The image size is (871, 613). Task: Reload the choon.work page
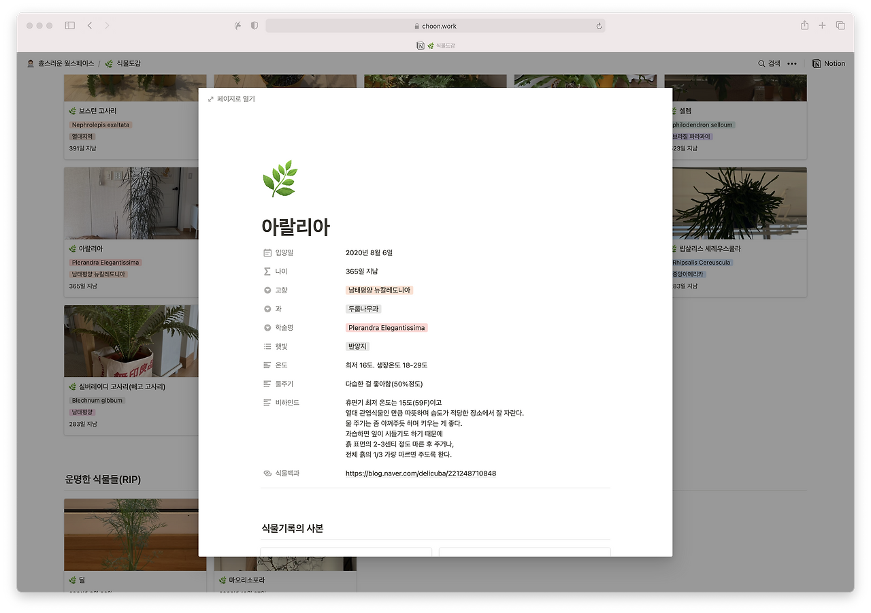[599, 26]
